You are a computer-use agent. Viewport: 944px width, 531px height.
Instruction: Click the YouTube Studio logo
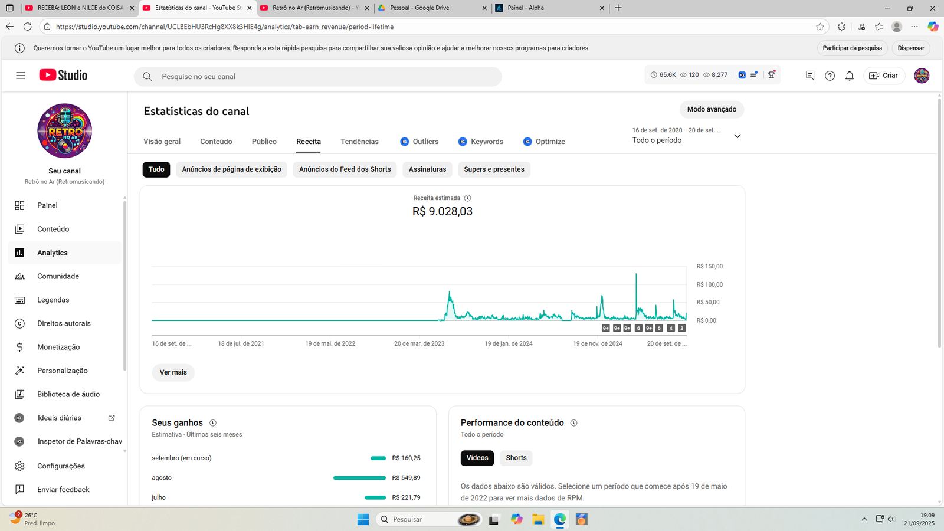click(x=63, y=76)
